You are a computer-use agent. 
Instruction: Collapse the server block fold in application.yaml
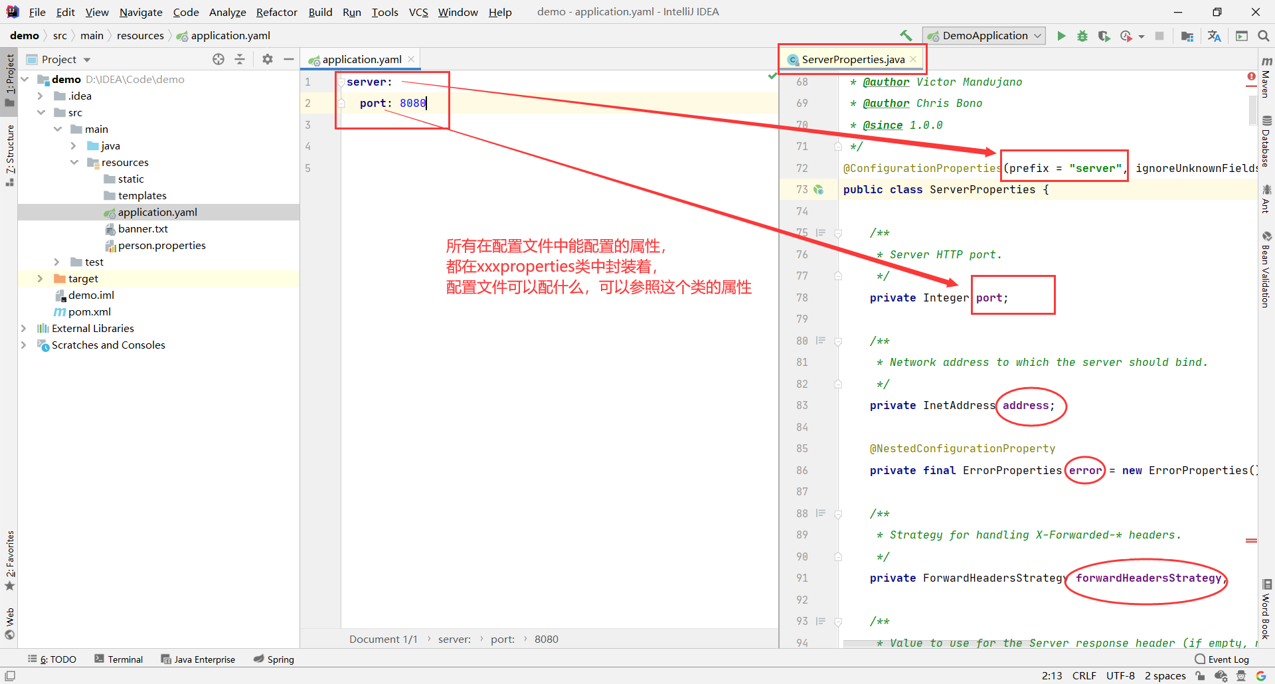[x=341, y=81]
